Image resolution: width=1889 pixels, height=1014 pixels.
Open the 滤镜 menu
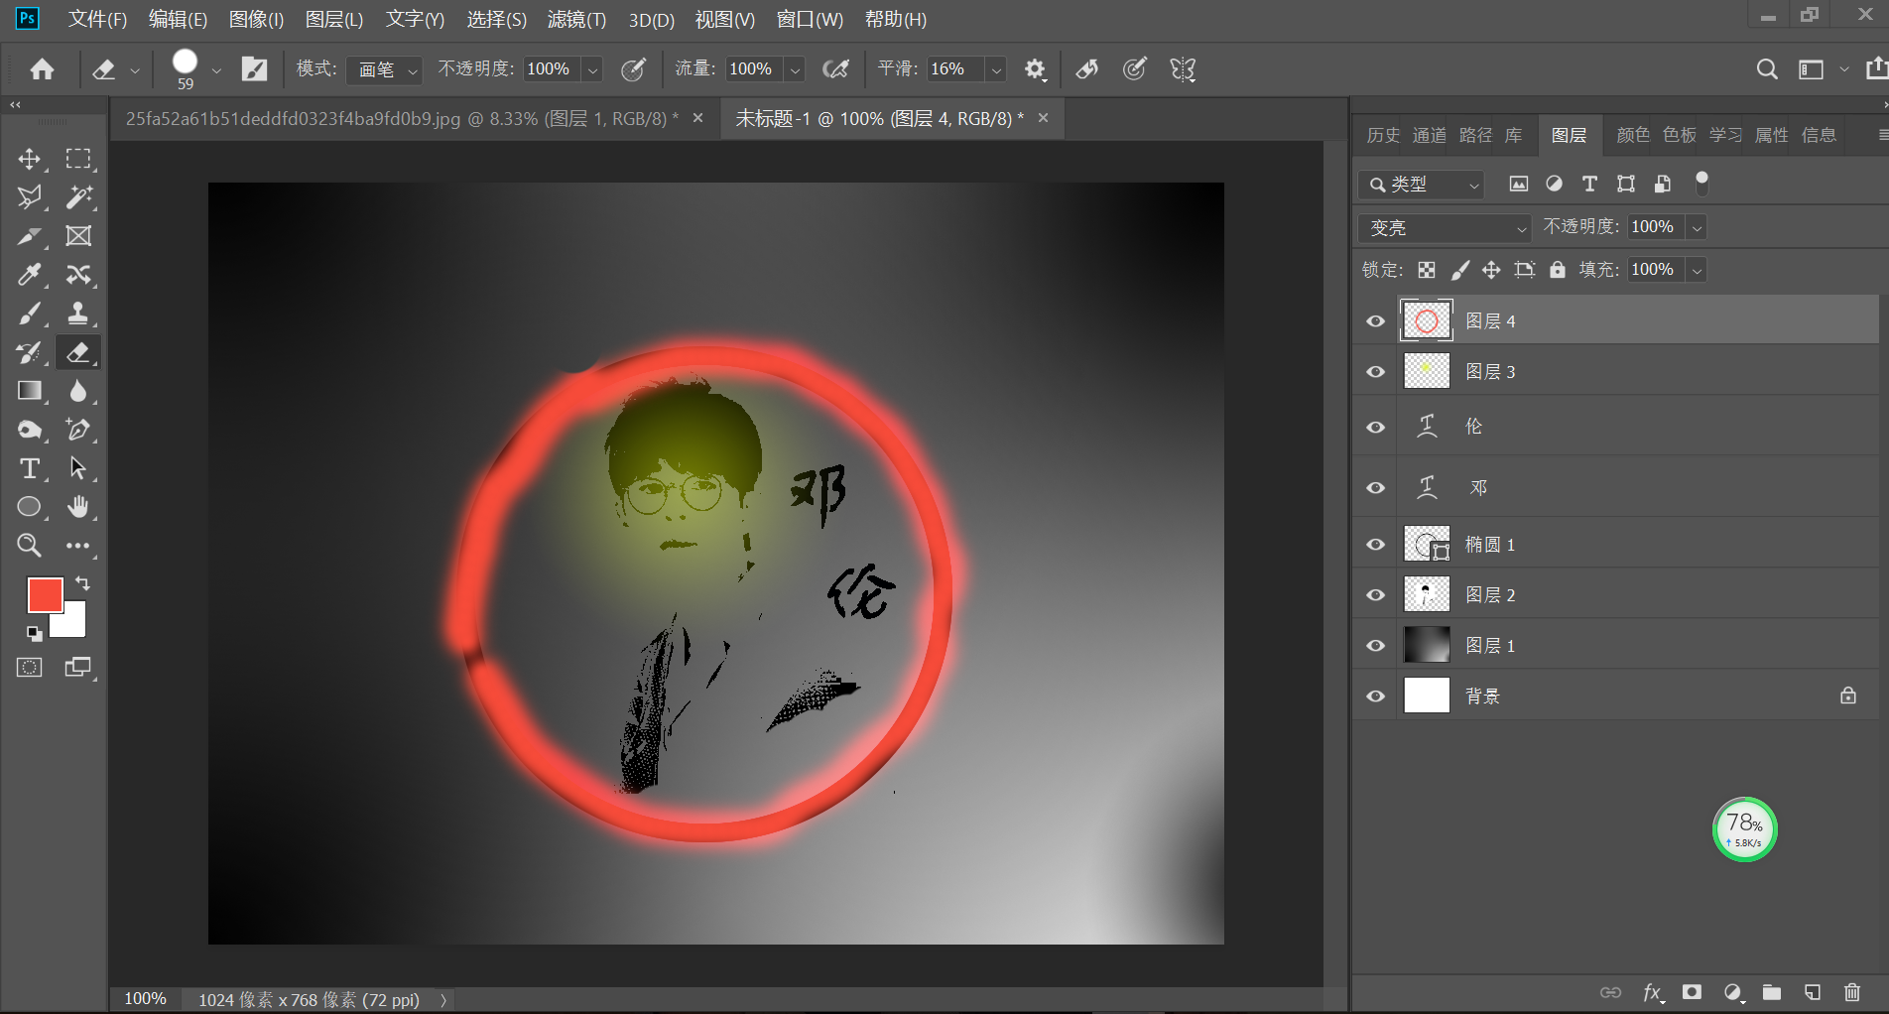pos(575,19)
